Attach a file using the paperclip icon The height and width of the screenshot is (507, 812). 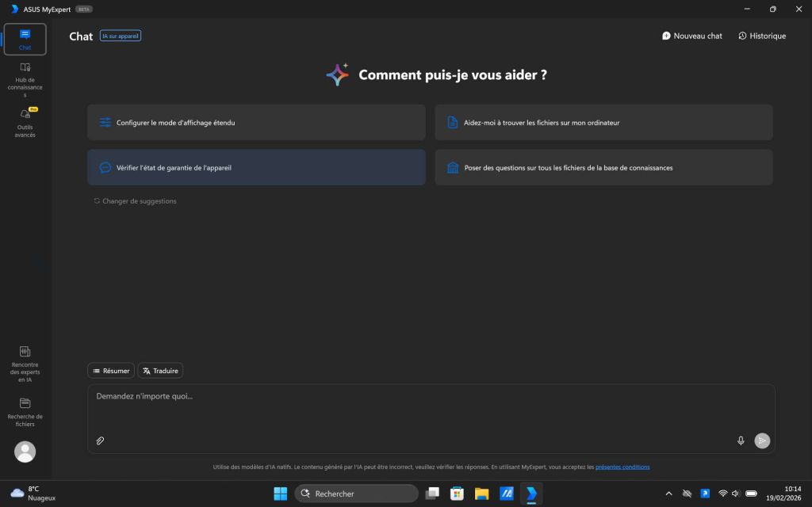tap(100, 440)
